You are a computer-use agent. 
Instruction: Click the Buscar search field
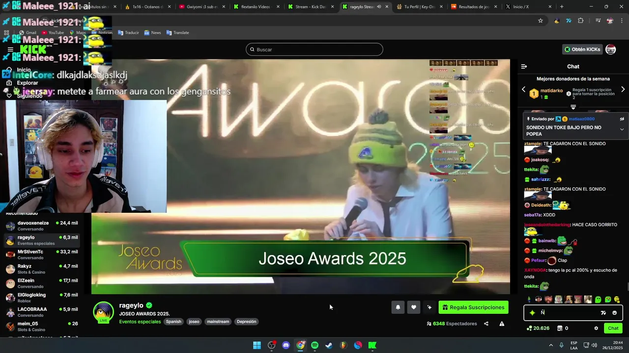(x=314, y=50)
